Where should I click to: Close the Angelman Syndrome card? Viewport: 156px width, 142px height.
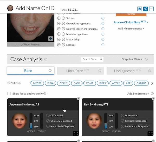(x=79, y=98)
